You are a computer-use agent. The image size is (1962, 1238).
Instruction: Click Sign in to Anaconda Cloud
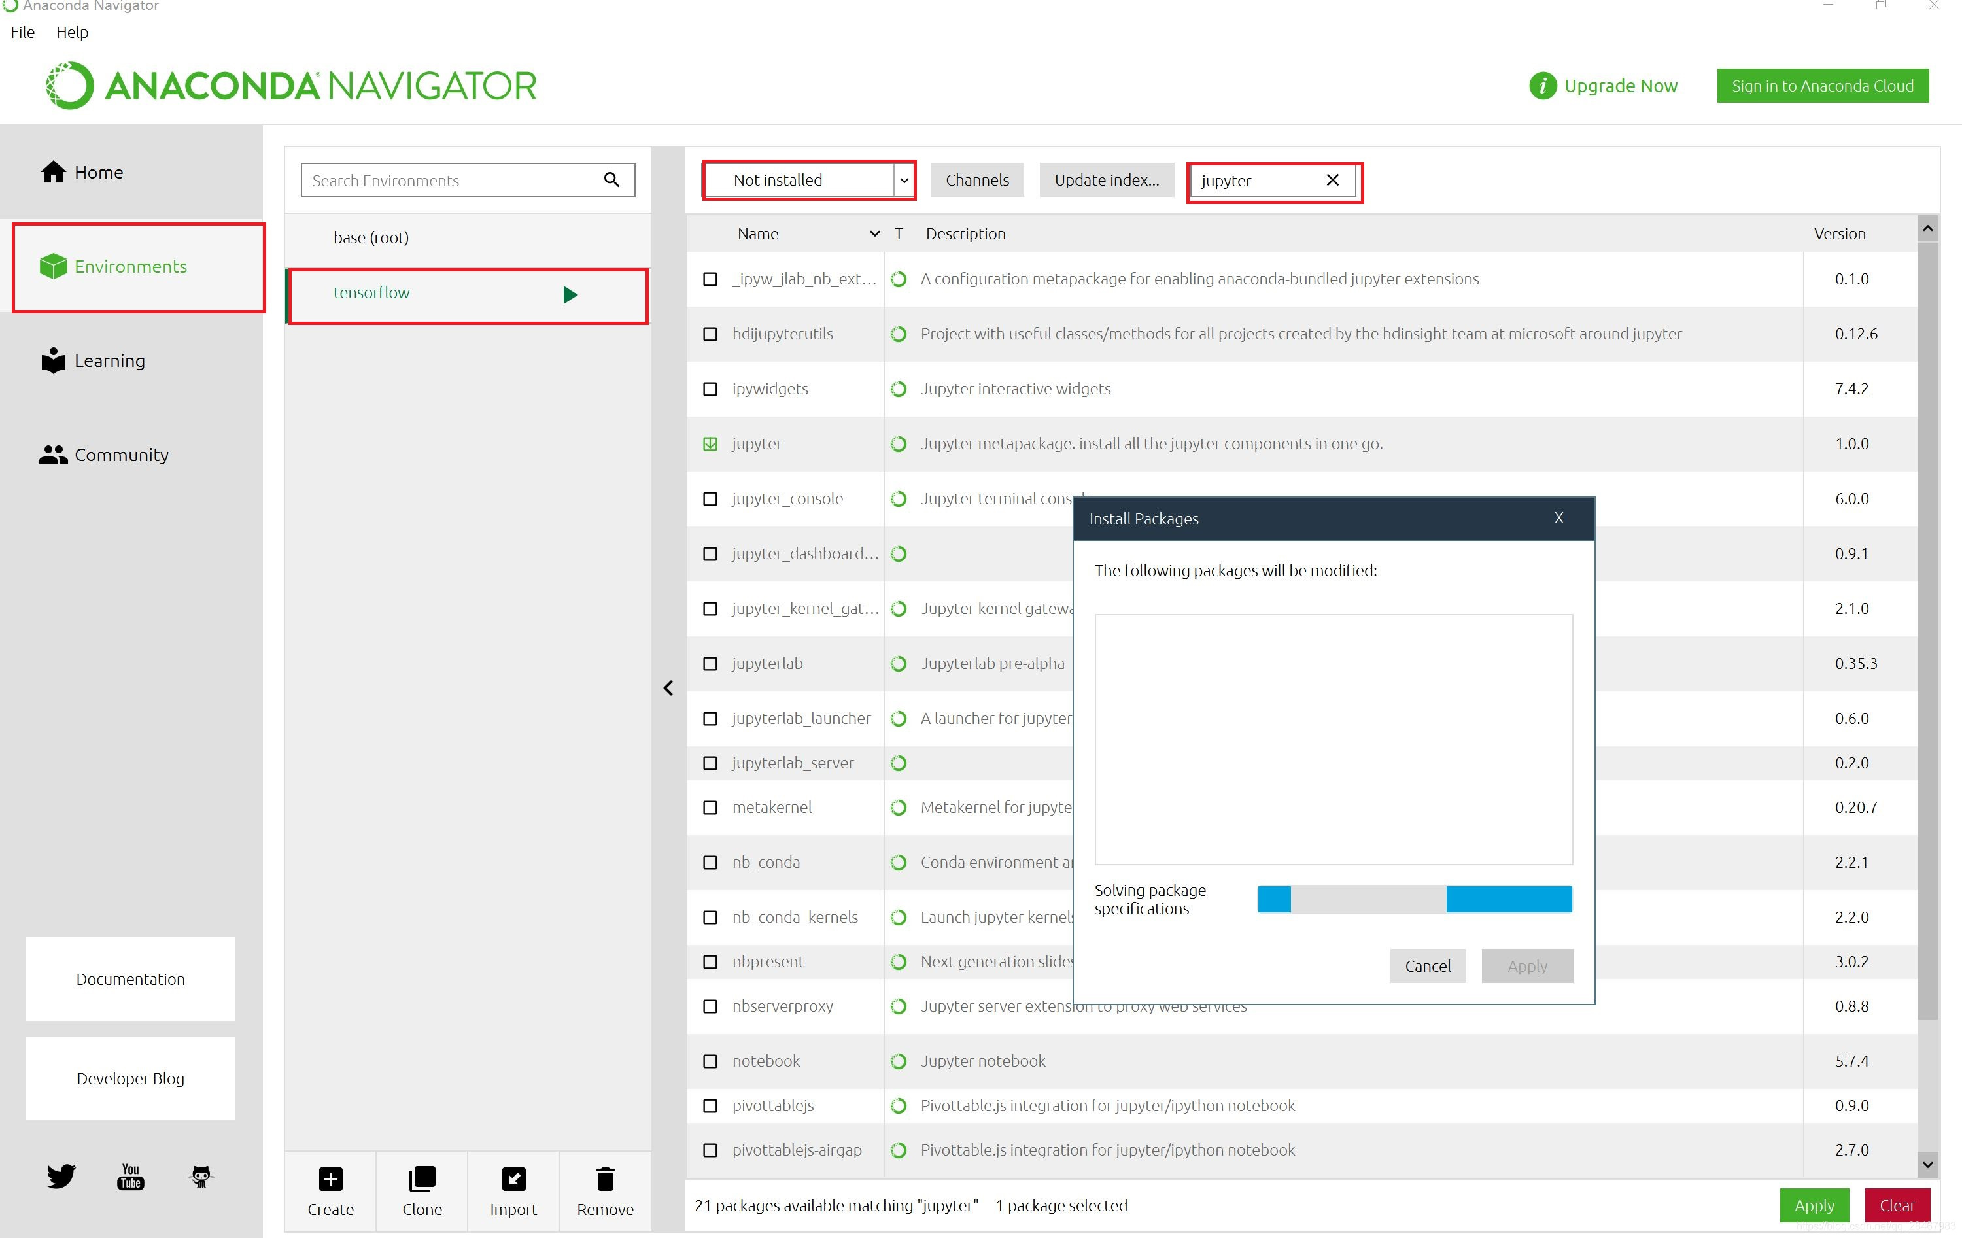pyautogui.click(x=1822, y=86)
